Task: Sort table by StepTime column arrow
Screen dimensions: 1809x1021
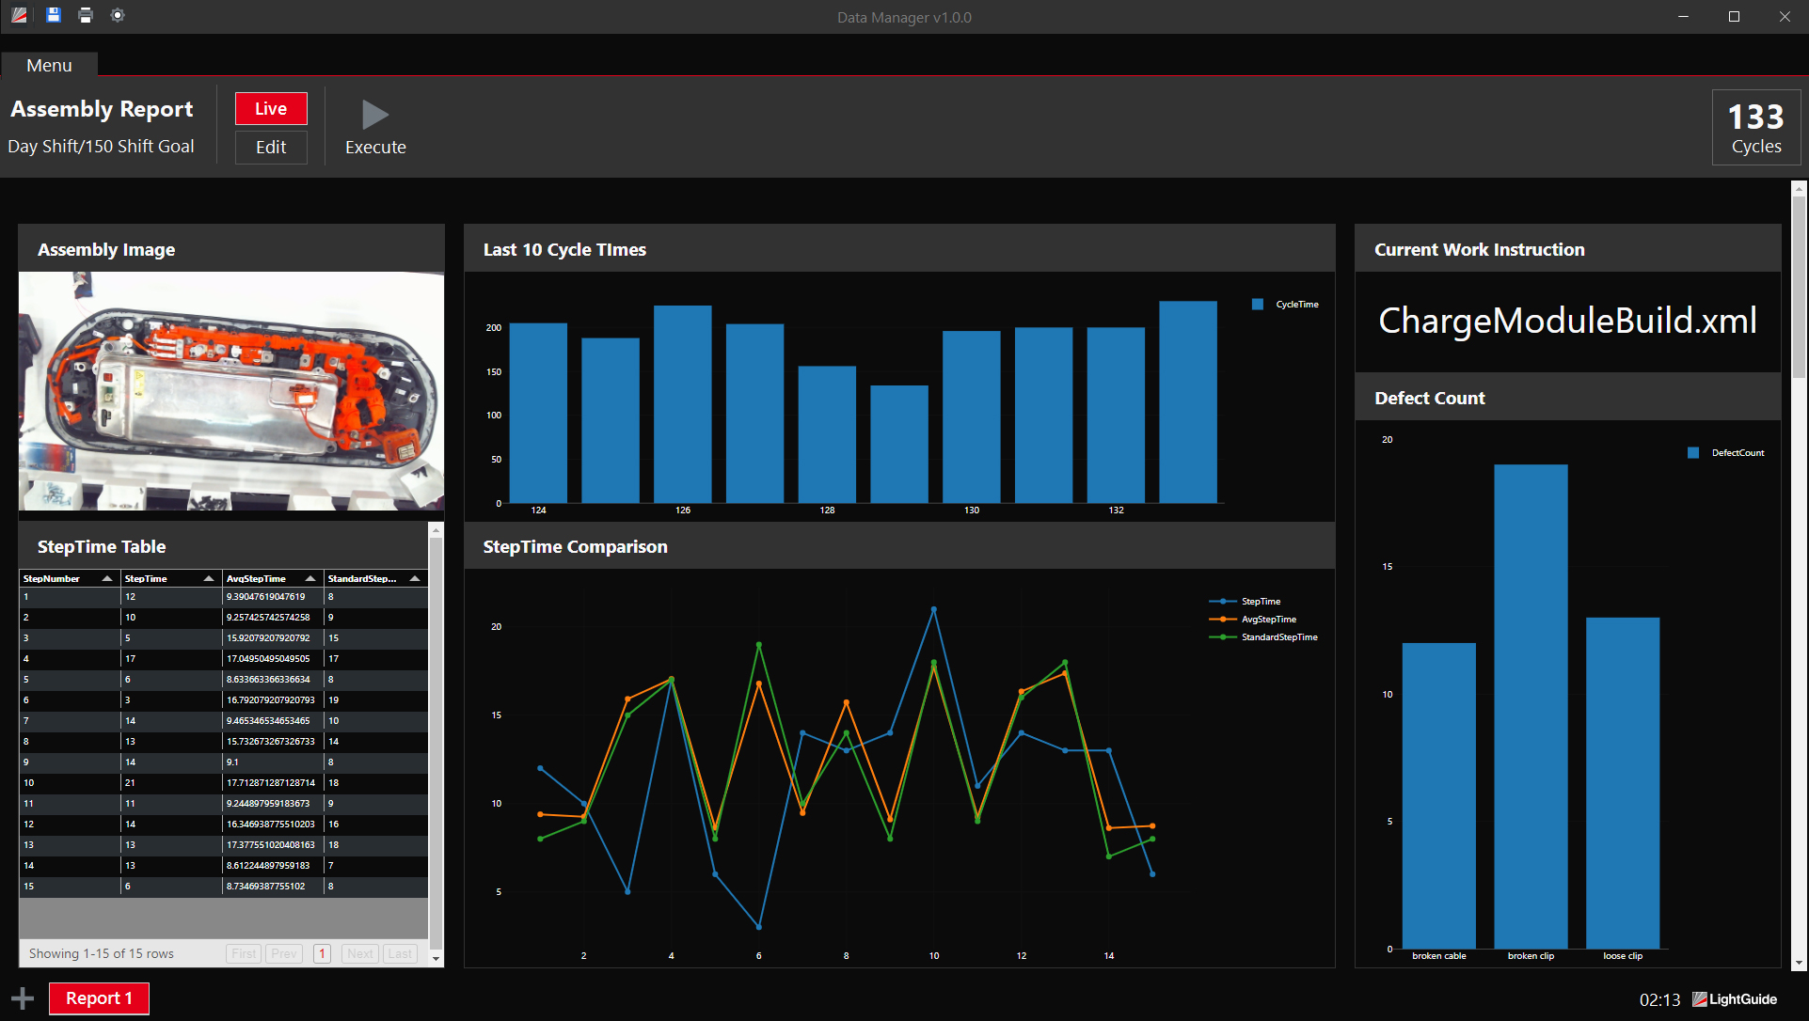Action: coord(209,579)
